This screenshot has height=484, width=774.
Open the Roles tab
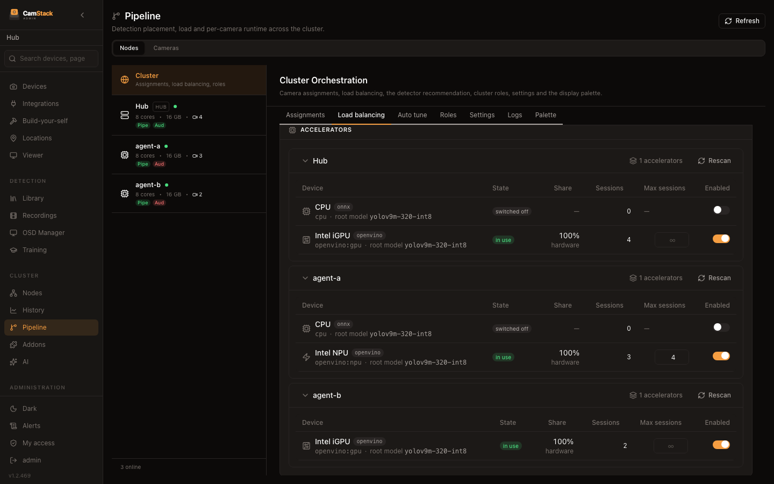point(448,115)
